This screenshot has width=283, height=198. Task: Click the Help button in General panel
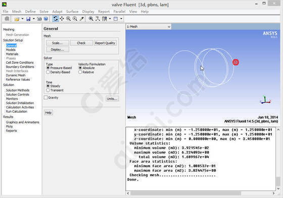(48, 113)
